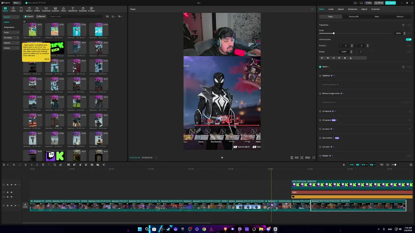Screen dimensions: 415x233
Task: Enable the Eye contact checkbox
Action: point(320,138)
